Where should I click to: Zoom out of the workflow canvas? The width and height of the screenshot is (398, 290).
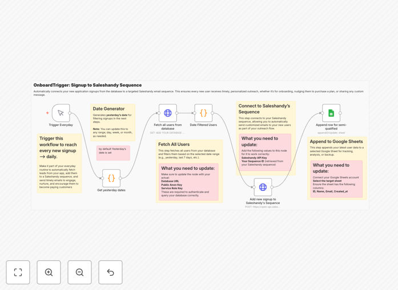coord(79,272)
